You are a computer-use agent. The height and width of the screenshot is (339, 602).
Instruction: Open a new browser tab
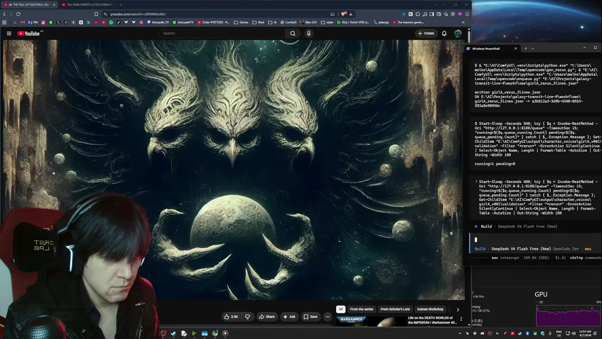(x=120, y=5)
